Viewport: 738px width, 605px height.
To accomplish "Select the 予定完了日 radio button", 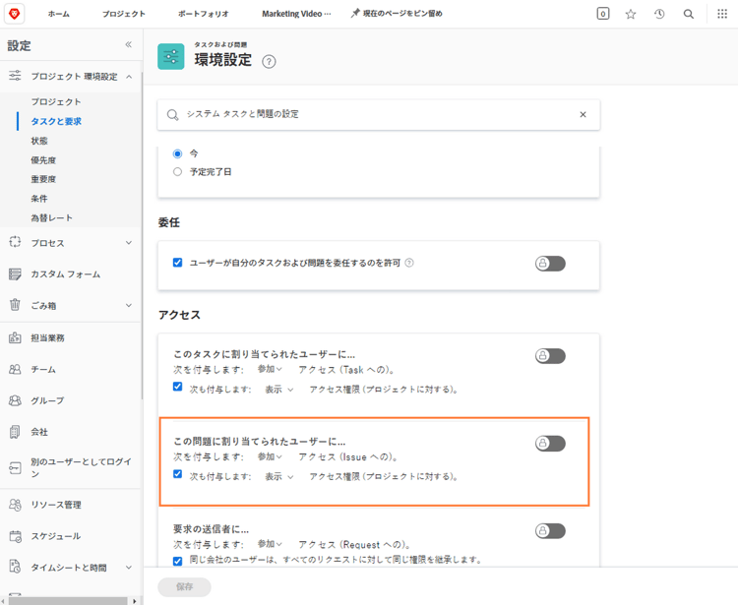I will (177, 172).
